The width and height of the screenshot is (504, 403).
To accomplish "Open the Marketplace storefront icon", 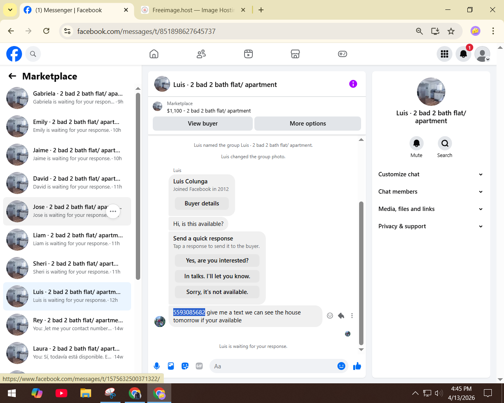I will pos(295,54).
